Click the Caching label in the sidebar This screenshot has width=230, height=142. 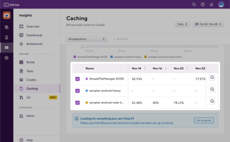(32, 89)
